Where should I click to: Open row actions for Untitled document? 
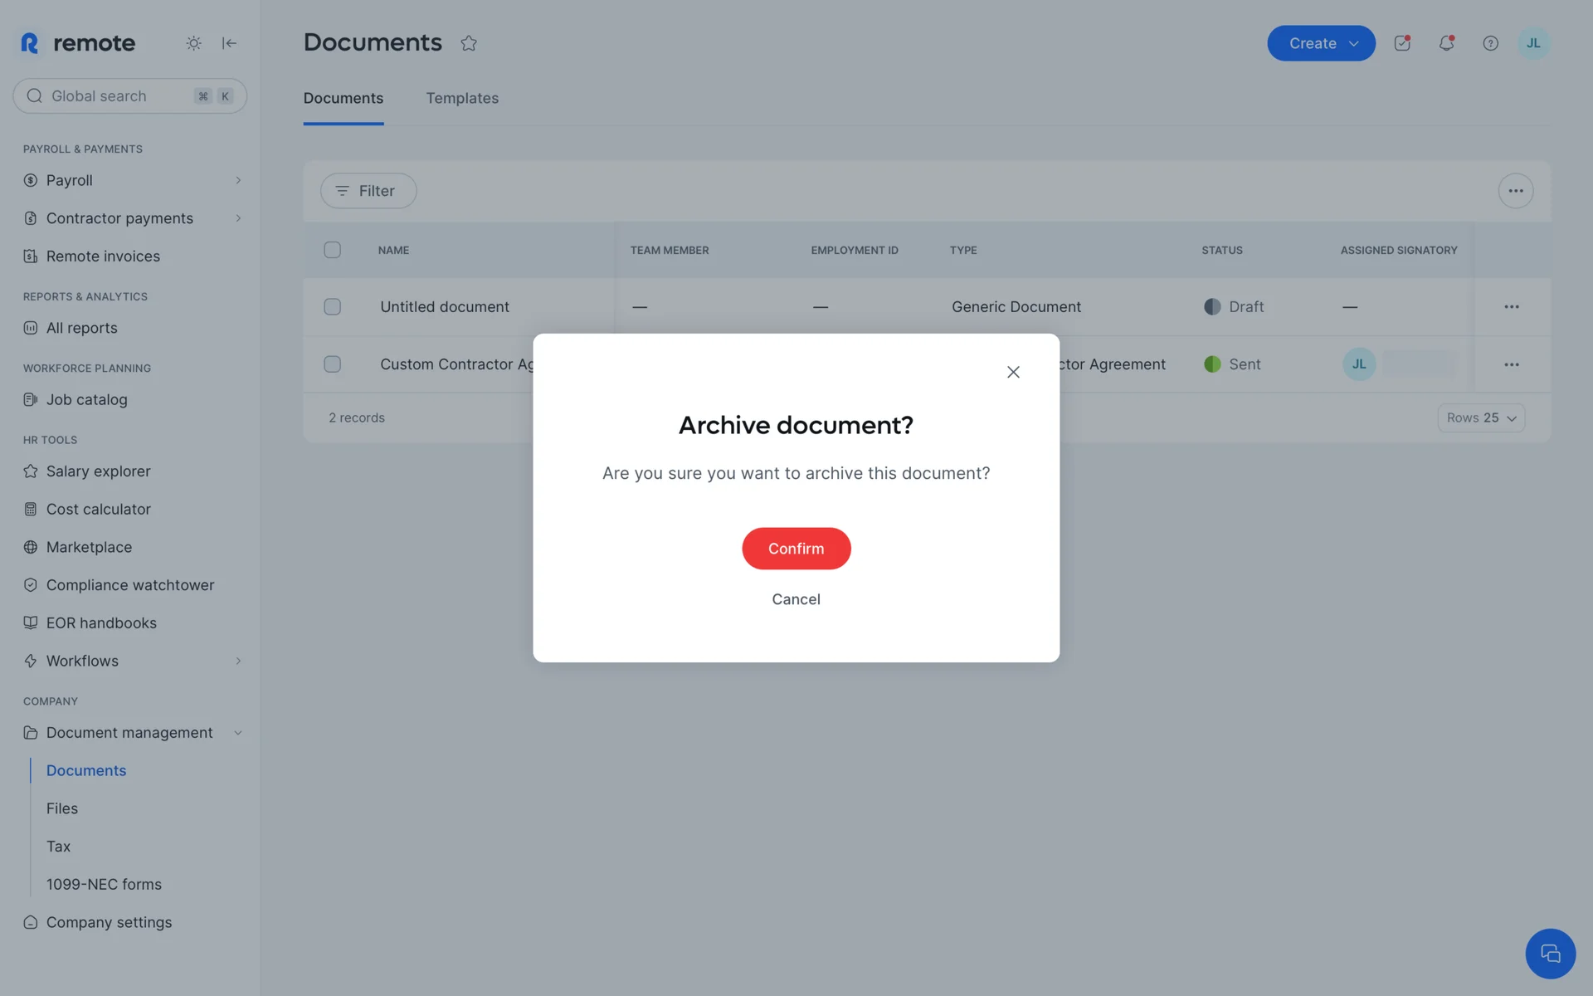(x=1511, y=307)
